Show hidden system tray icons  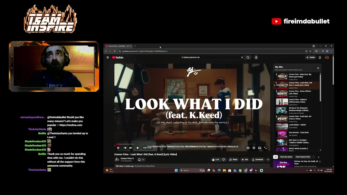click(x=307, y=170)
